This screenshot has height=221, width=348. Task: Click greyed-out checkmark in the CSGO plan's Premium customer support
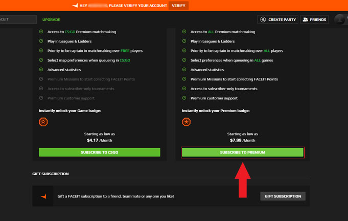point(41,98)
